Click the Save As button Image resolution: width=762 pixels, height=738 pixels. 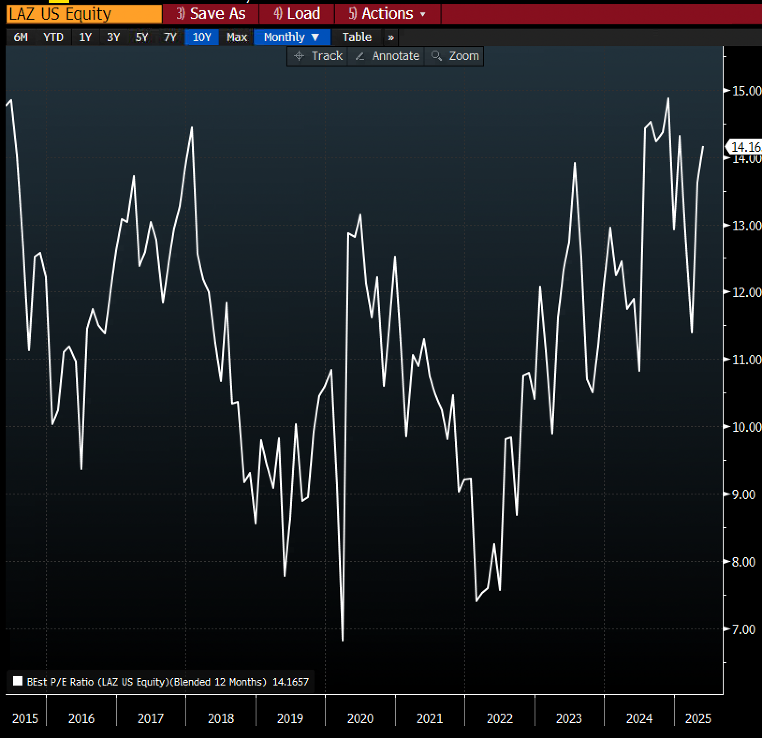pos(211,14)
